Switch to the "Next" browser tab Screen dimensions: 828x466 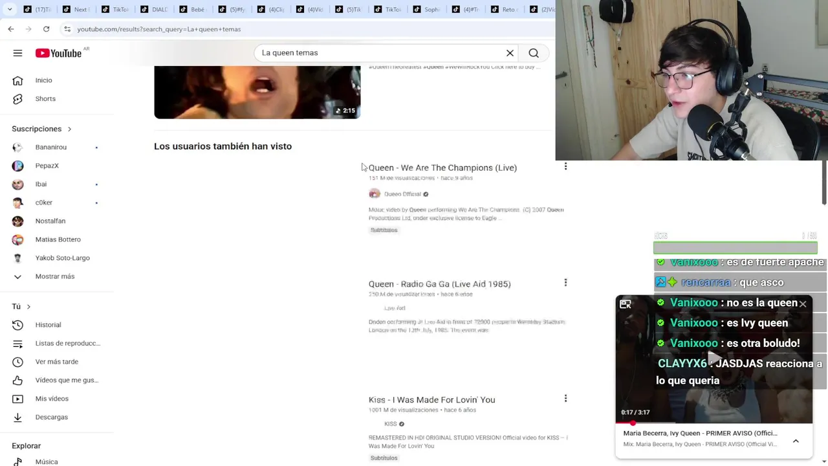[x=76, y=9]
